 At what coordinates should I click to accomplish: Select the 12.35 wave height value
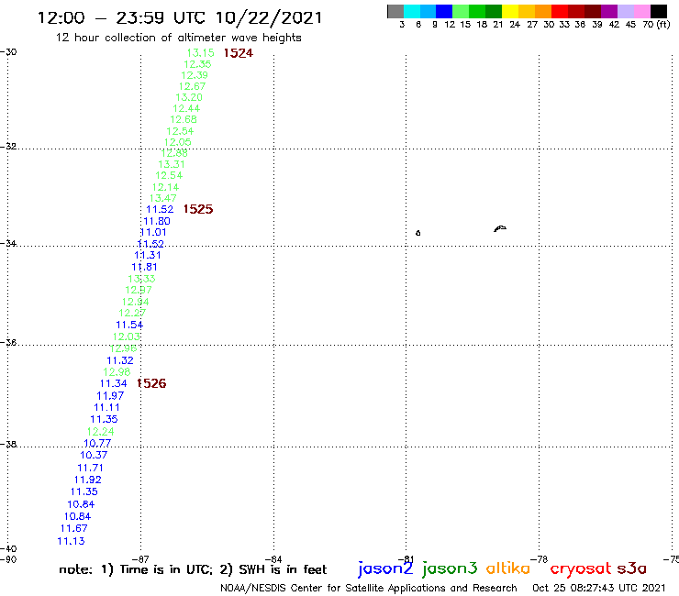pos(197,64)
